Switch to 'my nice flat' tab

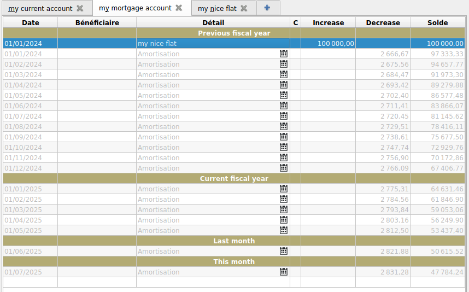(217, 8)
